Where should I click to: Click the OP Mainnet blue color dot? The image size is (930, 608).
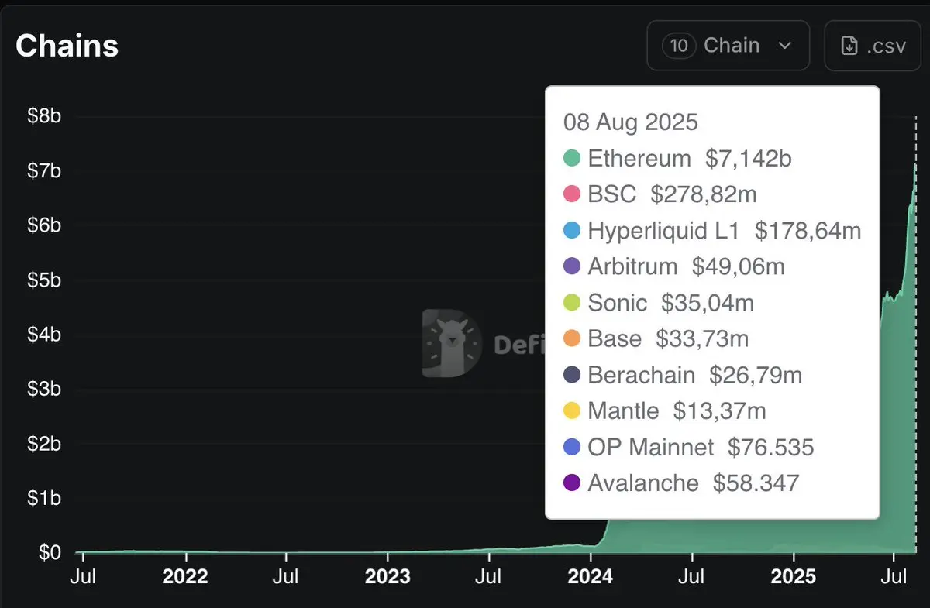572,447
